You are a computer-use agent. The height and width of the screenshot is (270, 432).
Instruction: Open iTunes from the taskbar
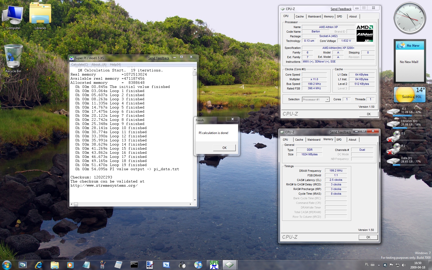click(198, 265)
